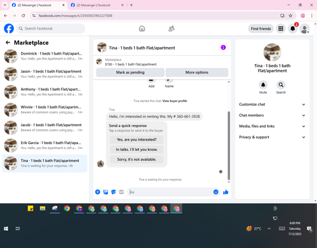Open Erik Garcia conversation in list

[x=44, y=145]
